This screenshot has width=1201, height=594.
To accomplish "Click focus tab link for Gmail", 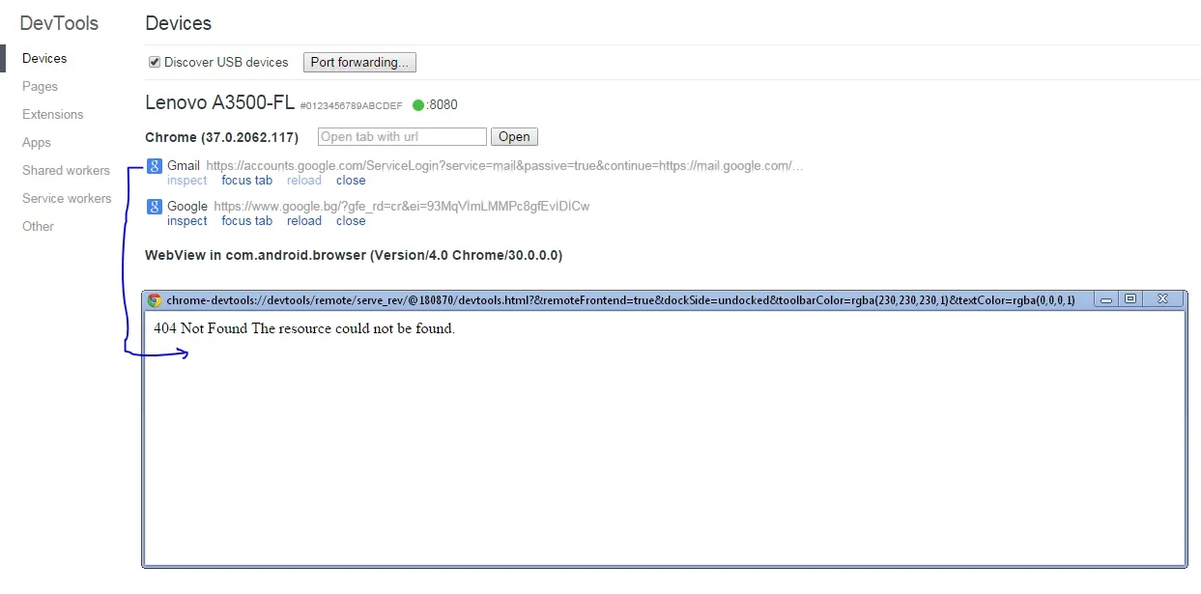I will pos(246,181).
